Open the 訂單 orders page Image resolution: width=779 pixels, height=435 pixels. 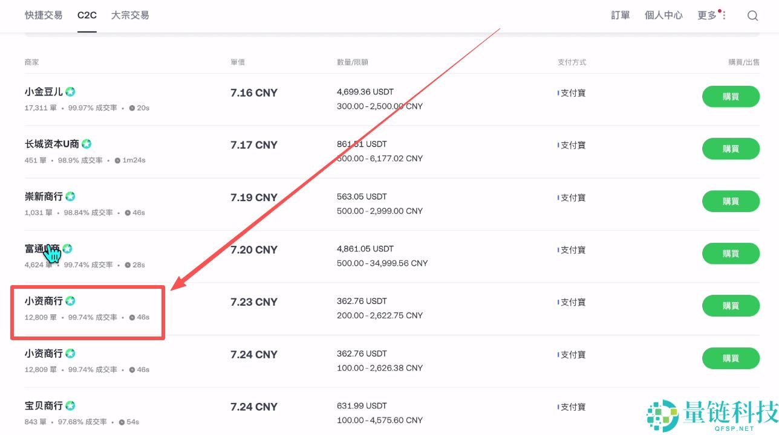[621, 15]
